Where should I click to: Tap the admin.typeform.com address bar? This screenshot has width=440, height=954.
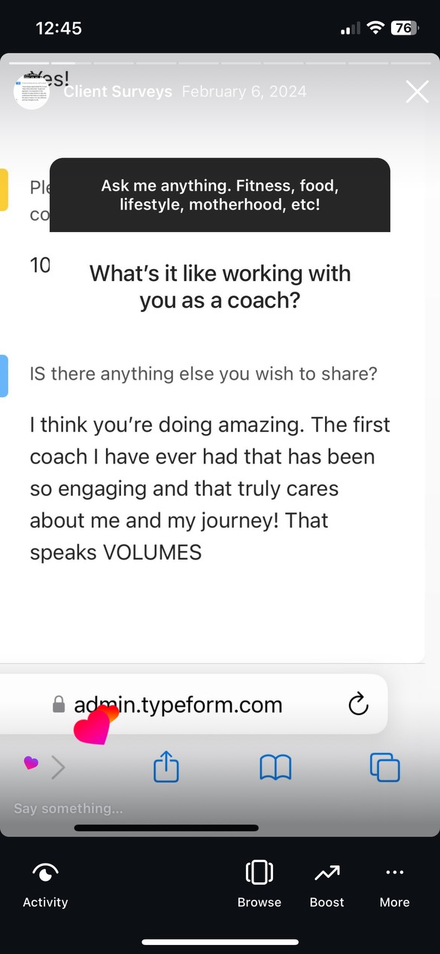click(x=193, y=705)
